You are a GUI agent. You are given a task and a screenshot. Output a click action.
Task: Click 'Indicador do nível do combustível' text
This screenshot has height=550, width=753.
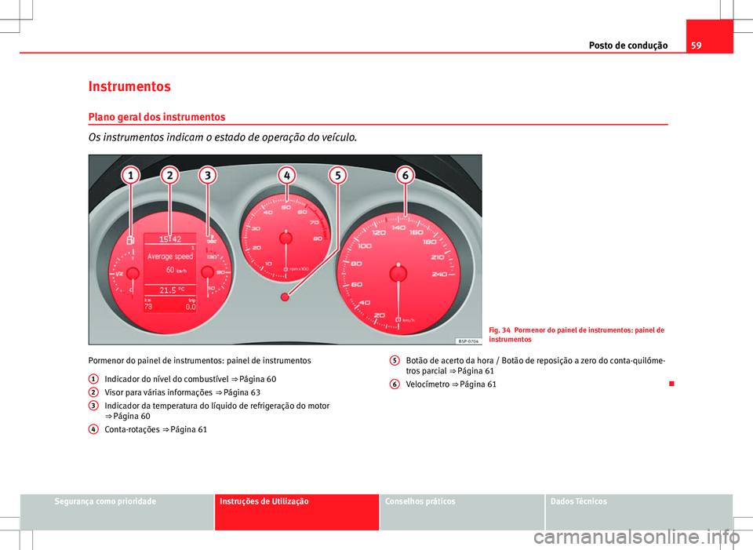(x=166, y=379)
